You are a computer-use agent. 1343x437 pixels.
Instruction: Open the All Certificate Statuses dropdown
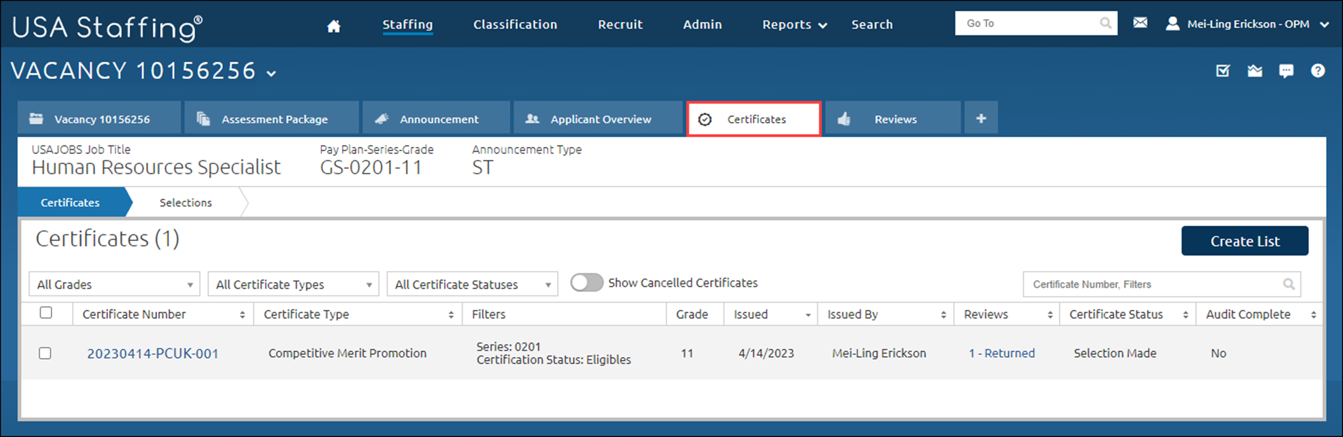[472, 284]
